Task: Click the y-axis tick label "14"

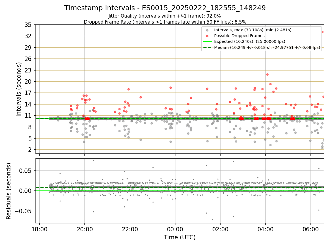Action: pos(28,104)
